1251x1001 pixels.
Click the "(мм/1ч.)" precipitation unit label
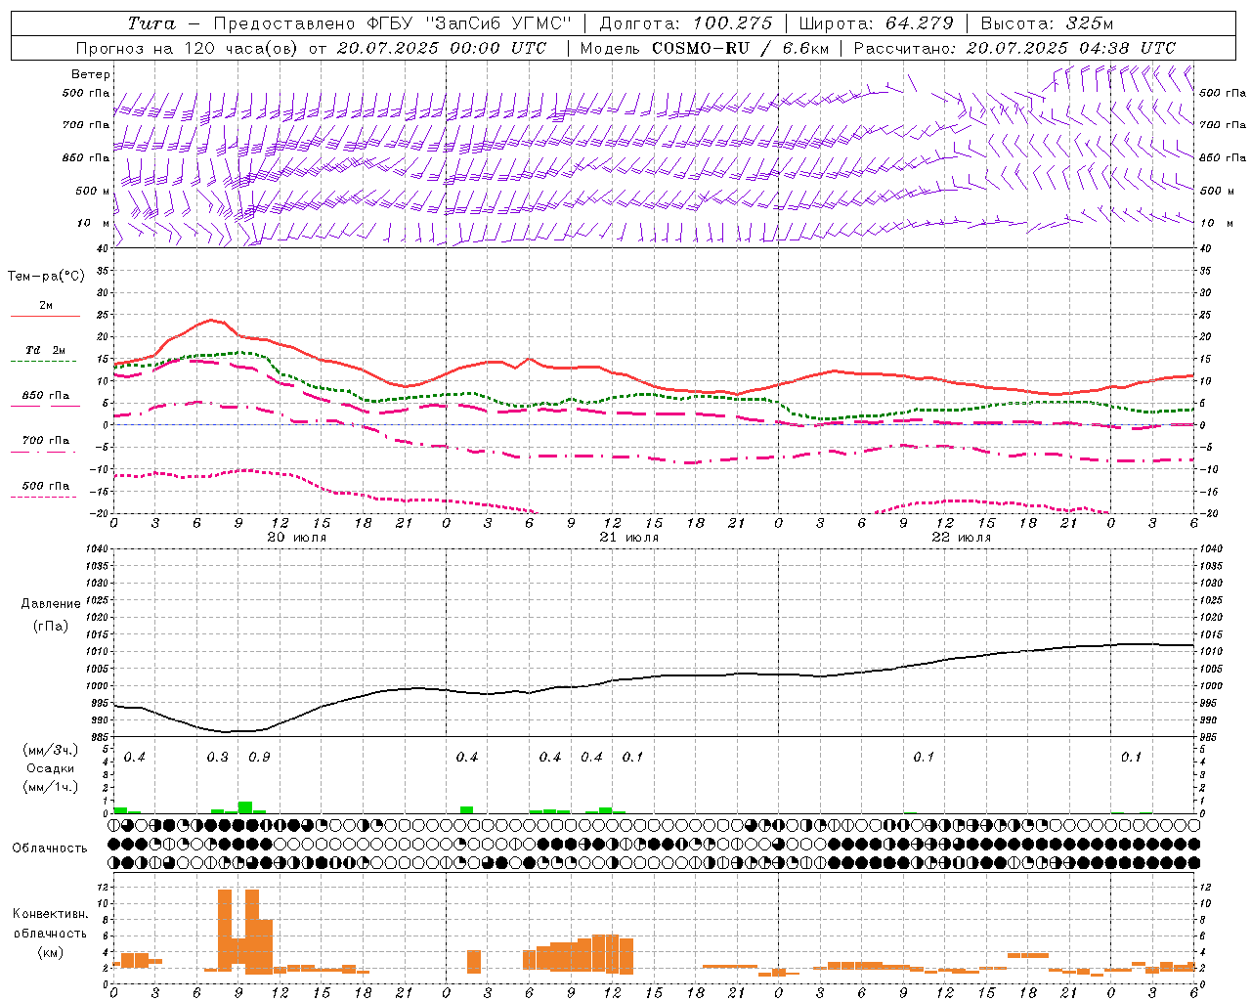[51, 787]
